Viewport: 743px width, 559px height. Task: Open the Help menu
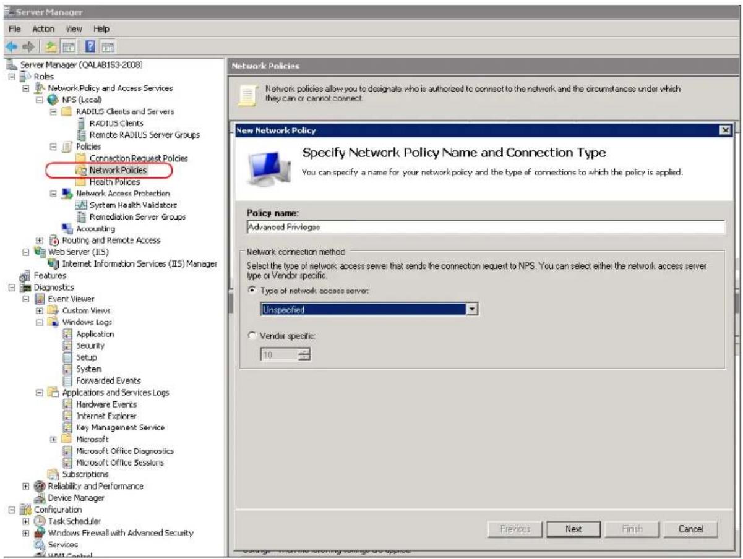point(101,30)
